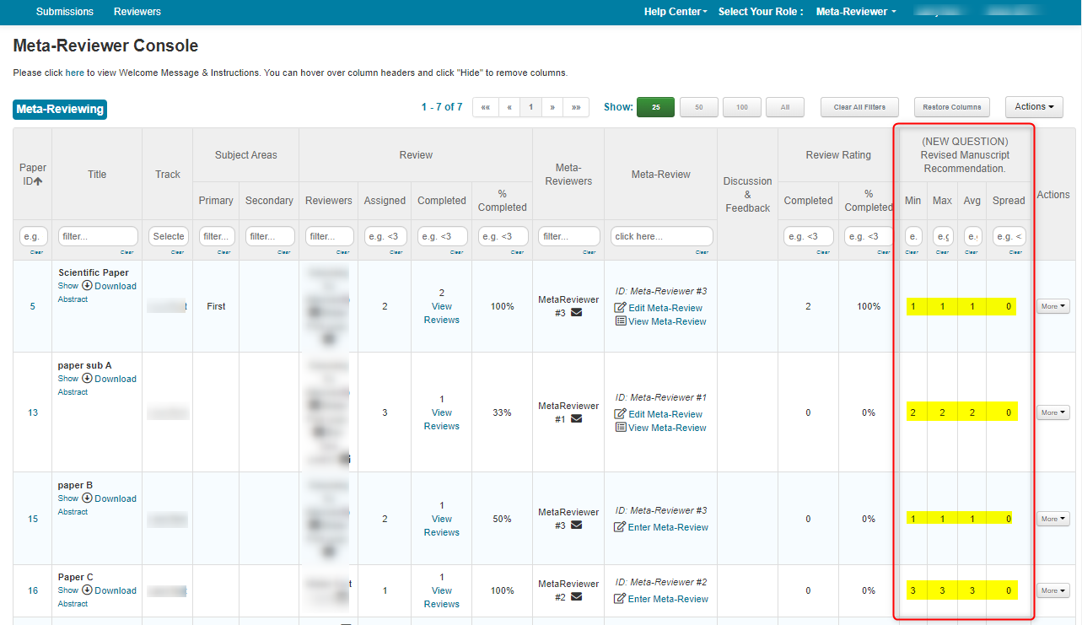Screen dimensions: 1082x625
Task: Click assigned count 3 for paper sub A
Action: click(385, 412)
